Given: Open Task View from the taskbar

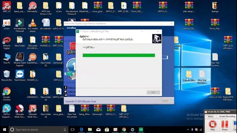Looking at the screenshot, I should coord(73,130).
